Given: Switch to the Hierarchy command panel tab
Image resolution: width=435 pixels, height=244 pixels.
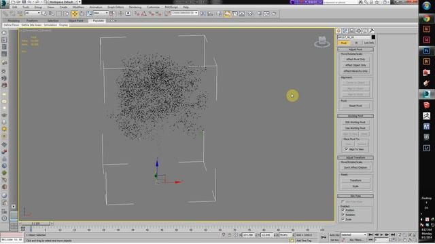Looking at the screenshot, I should click(352, 31).
